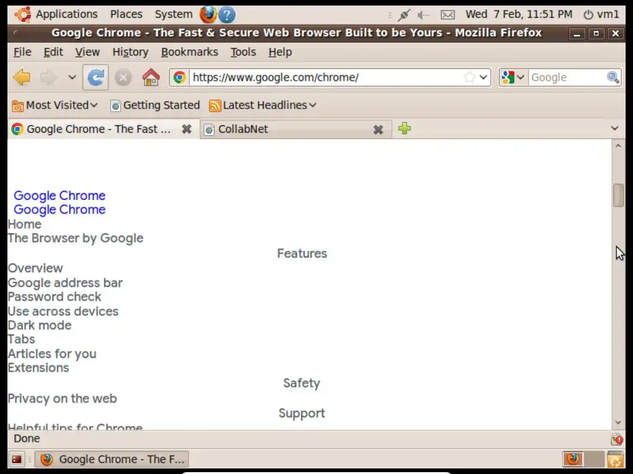Open the back/forward history dropdown arrow
This screenshot has height=474, width=633.
[72, 77]
